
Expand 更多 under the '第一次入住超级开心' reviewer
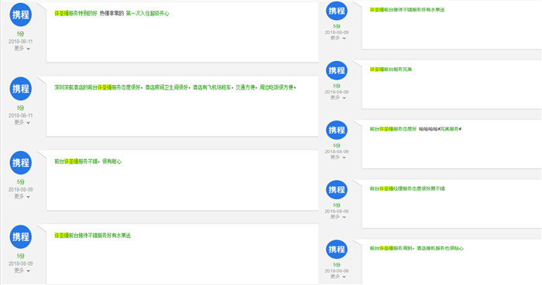[x=22, y=49]
